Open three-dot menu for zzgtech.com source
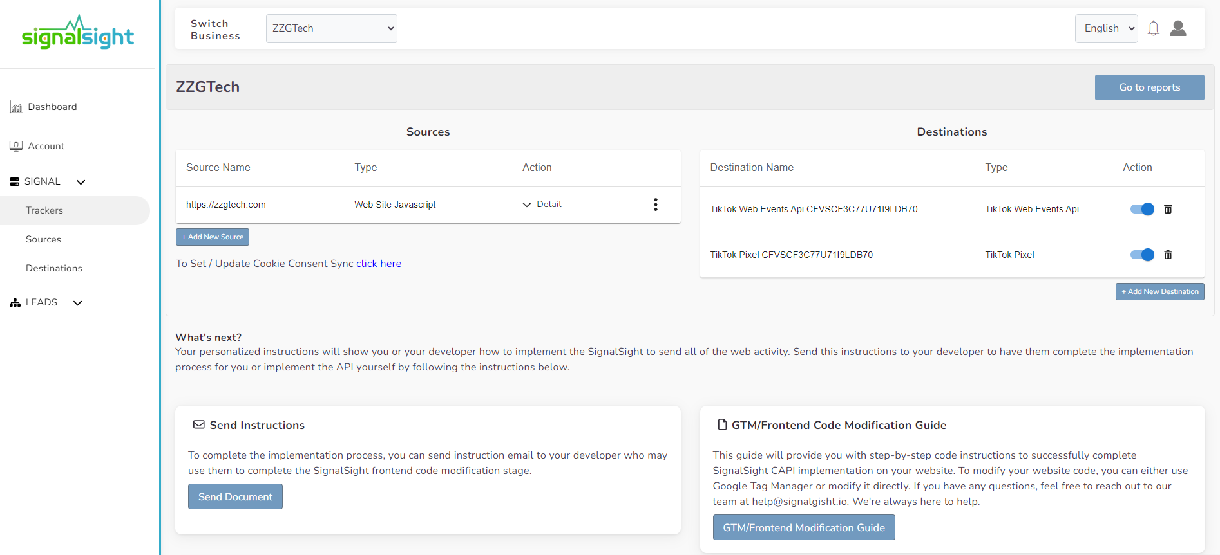The width and height of the screenshot is (1220, 555). [x=656, y=205]
